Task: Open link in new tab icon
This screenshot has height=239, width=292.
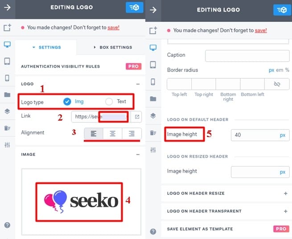Action: point(137,117)
